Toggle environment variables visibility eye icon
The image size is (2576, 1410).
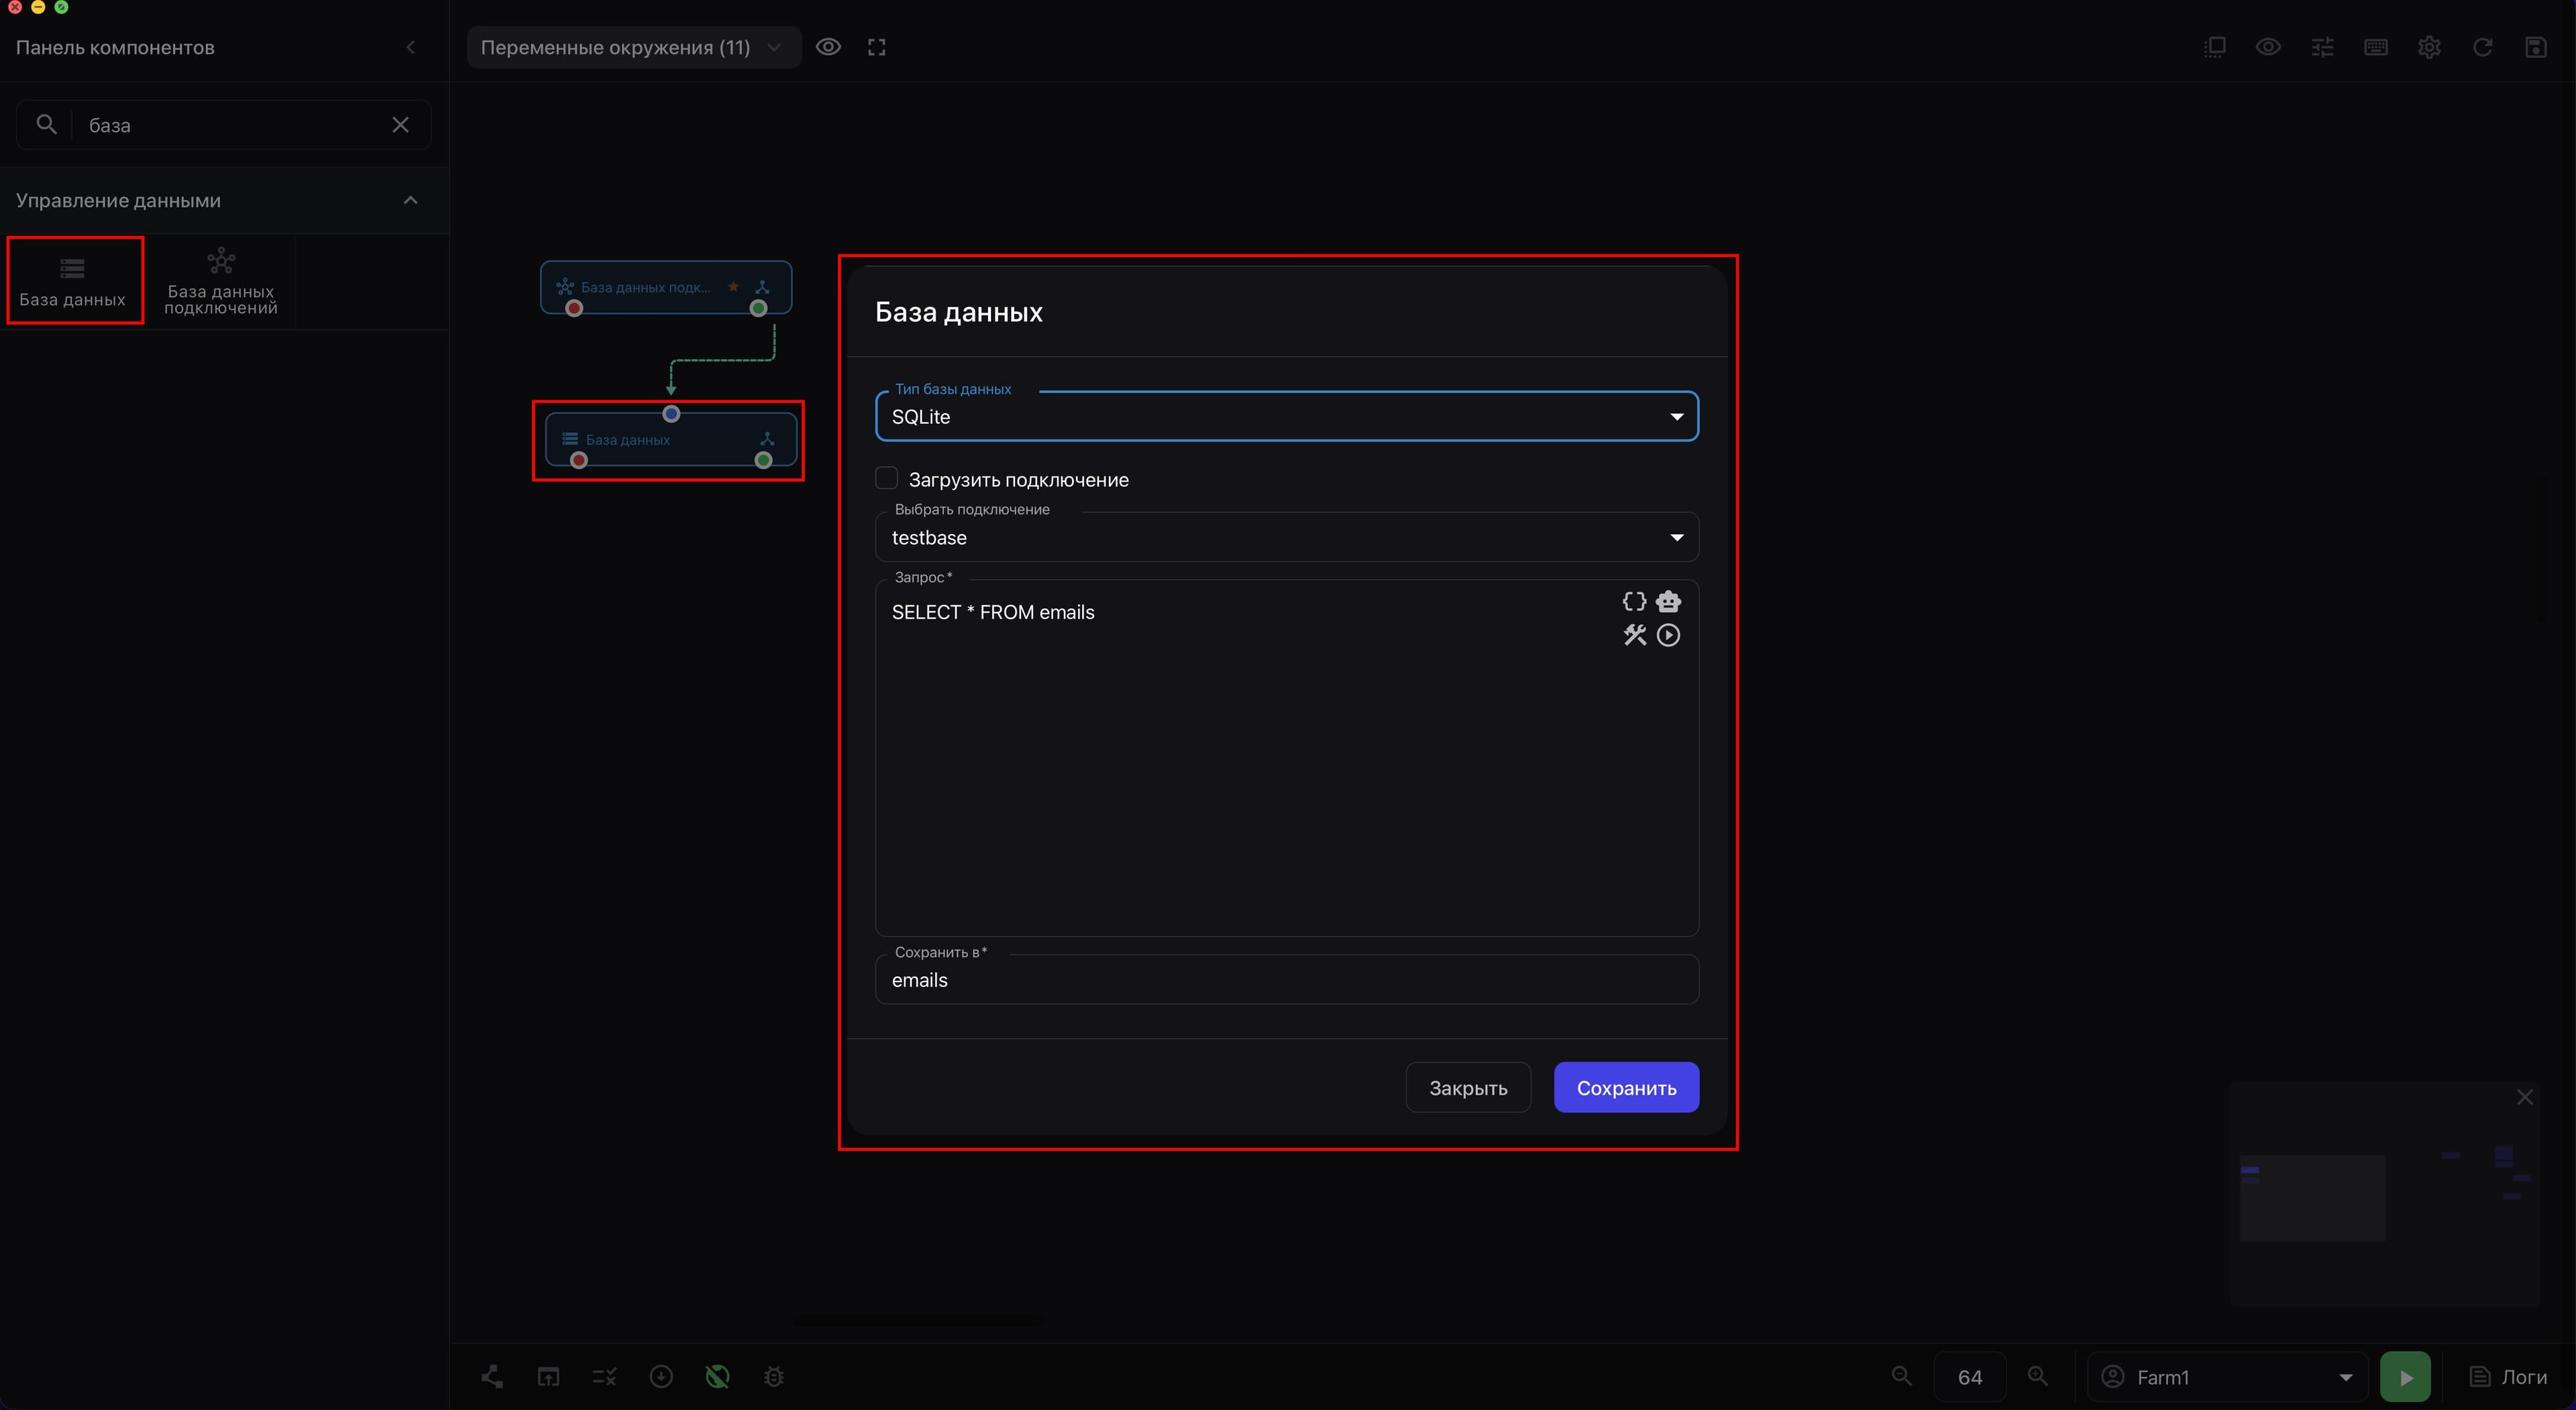(828, 47)
